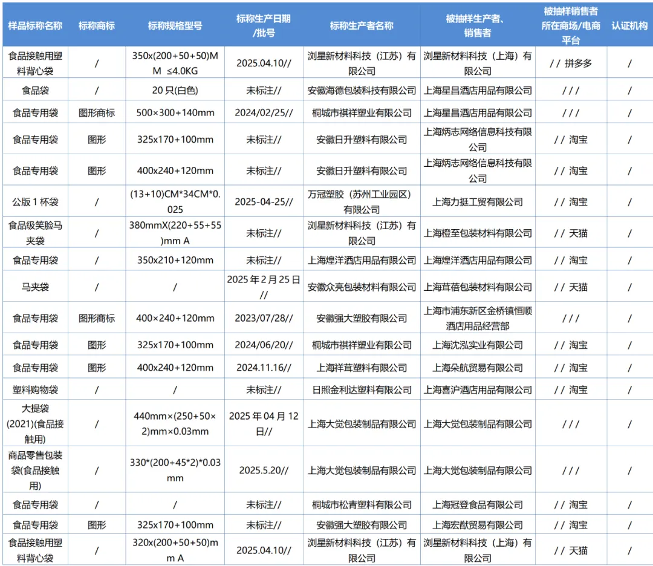The height and width of the screenshot is (566, 653).
Task: Select the 认证机构 column header
Action: (x=629, y=26)
